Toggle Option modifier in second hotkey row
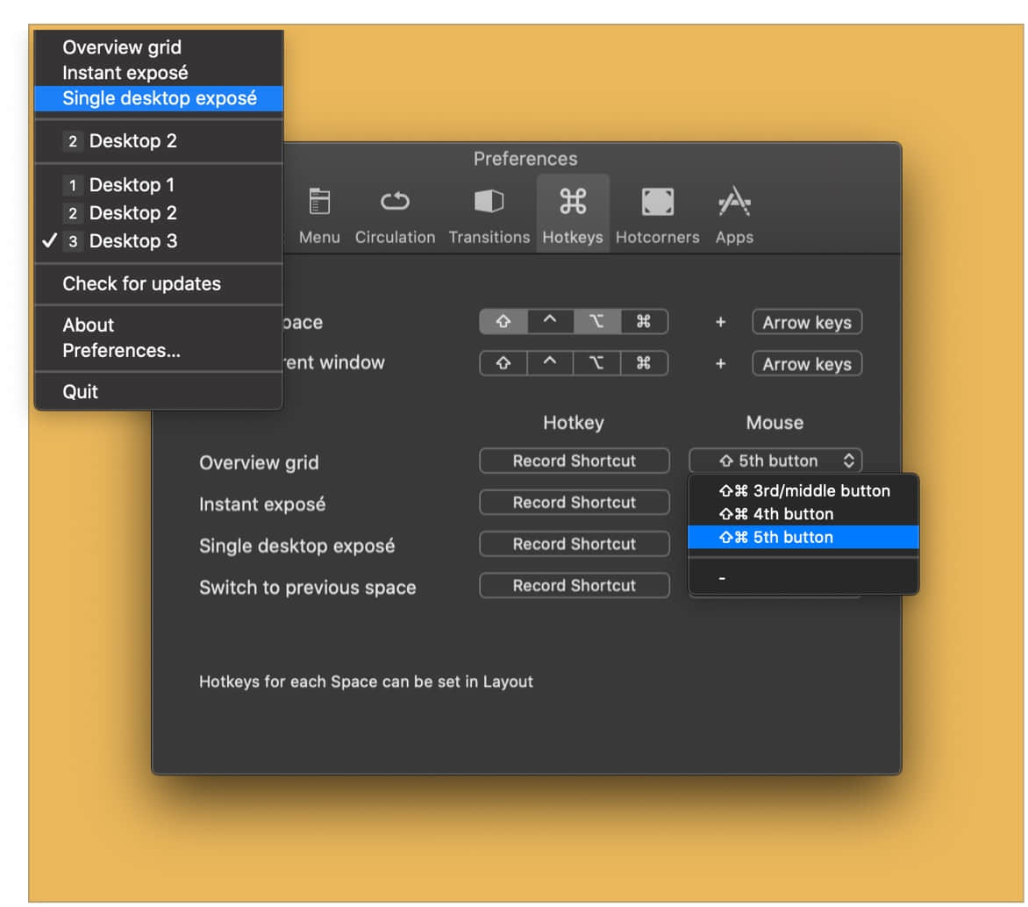The image size is (1028, 907). (x=596, y=363)
